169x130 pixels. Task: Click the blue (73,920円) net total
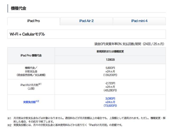110,106
